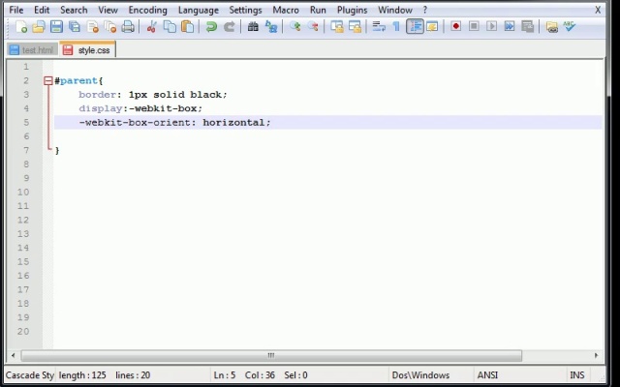Close the current document icon
The image size is (620, 387).
[x=93, y=27]
